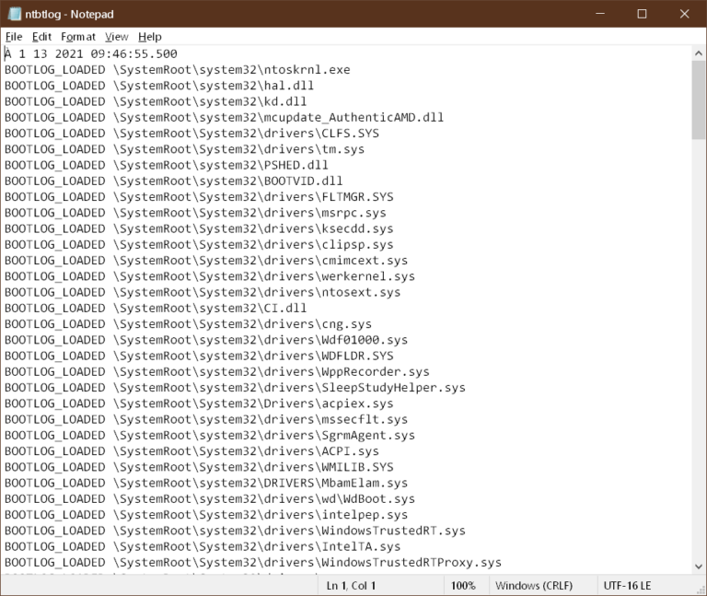
Task: Open the Edit menu
Action: click(41, 37)
